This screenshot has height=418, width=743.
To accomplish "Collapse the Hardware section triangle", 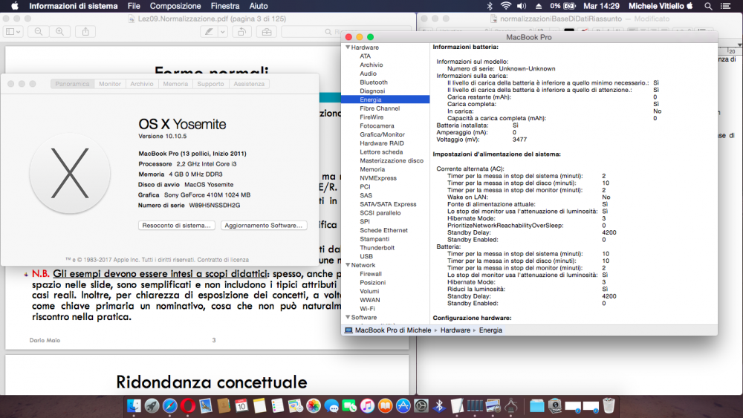I will [x=348, y=48].
